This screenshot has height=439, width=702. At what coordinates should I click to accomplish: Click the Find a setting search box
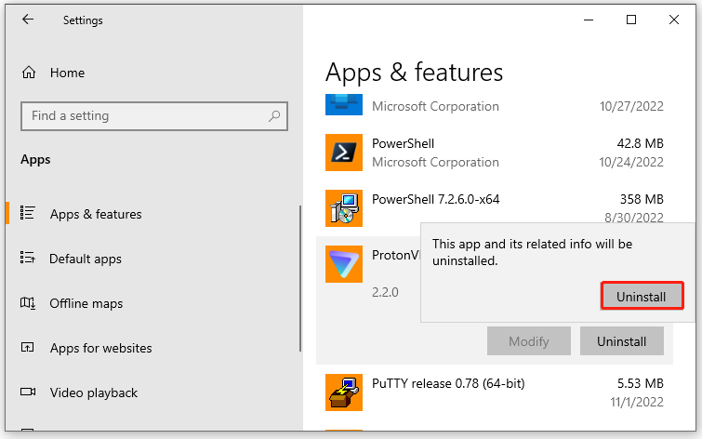coord(154,116)
